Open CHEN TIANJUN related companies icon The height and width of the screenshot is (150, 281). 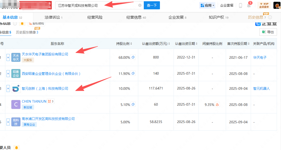click(51, 101)
